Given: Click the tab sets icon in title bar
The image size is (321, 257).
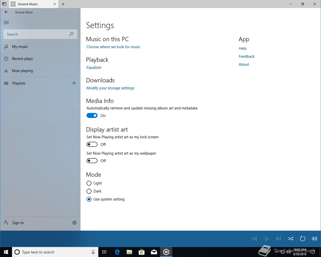Looking at the screenshot, I should [4, 4].
